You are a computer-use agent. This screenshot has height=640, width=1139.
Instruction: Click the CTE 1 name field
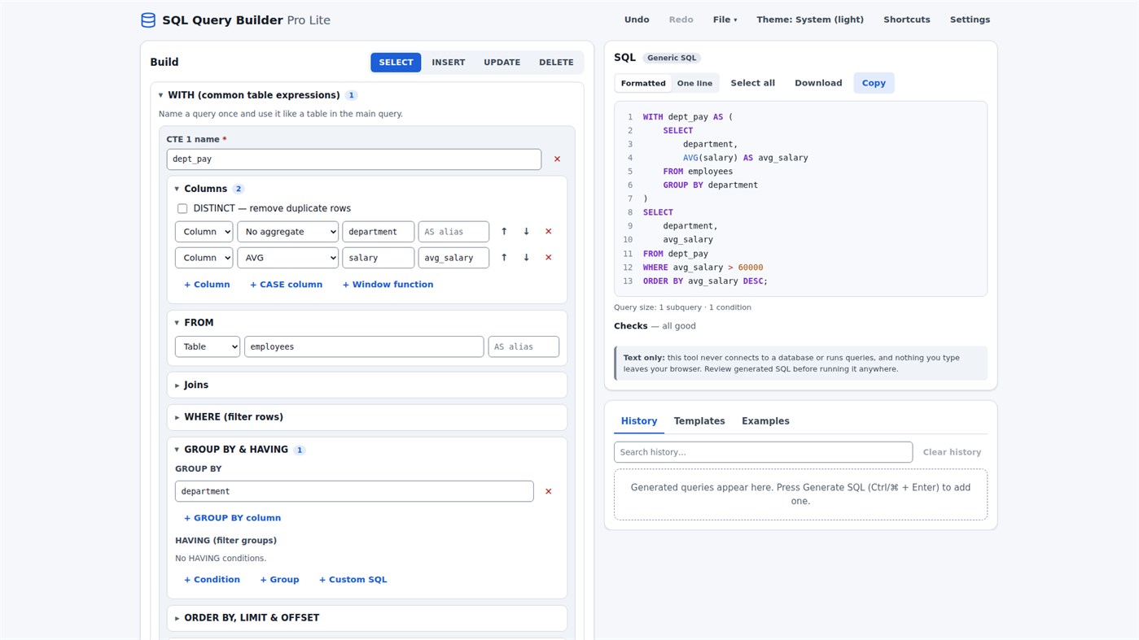(x=353, y=159)
